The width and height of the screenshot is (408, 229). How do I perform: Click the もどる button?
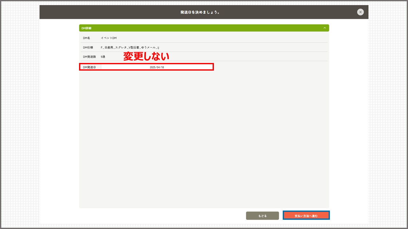coord(262,216)
